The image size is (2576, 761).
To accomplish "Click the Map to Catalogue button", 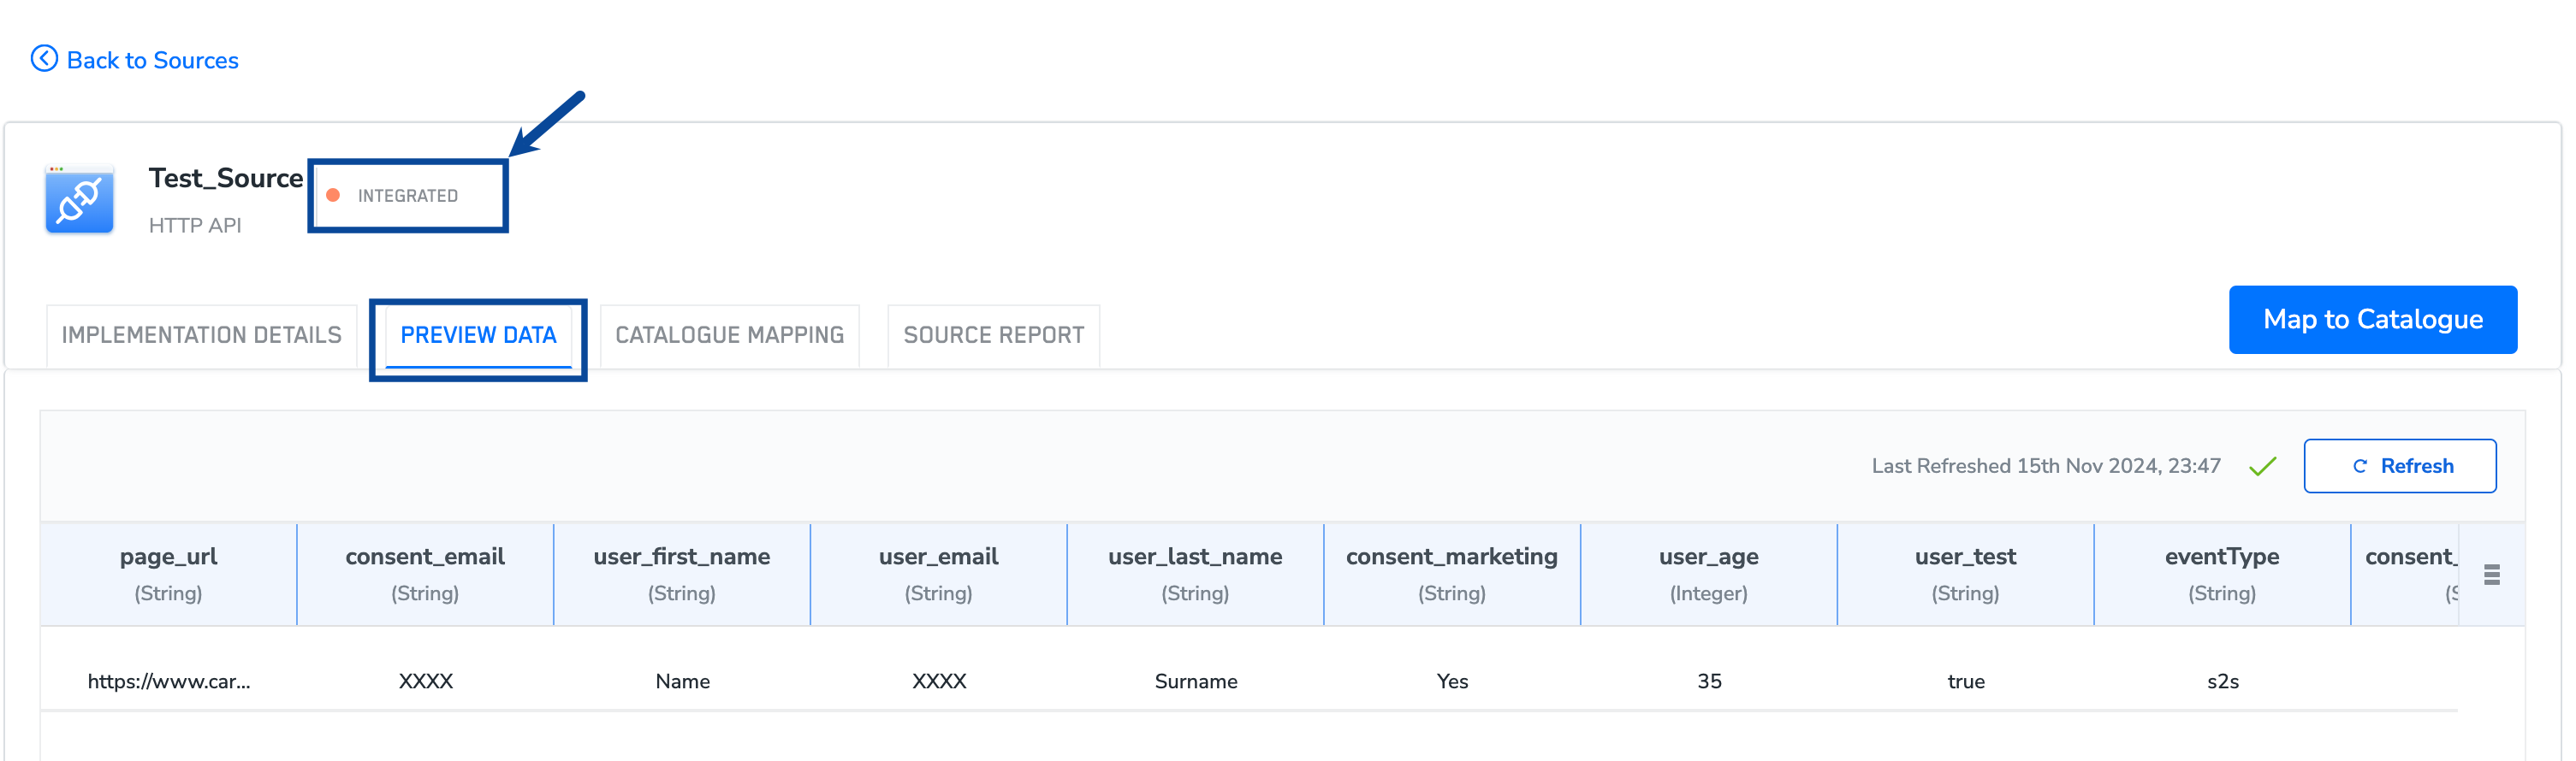I will [2372, 320].
